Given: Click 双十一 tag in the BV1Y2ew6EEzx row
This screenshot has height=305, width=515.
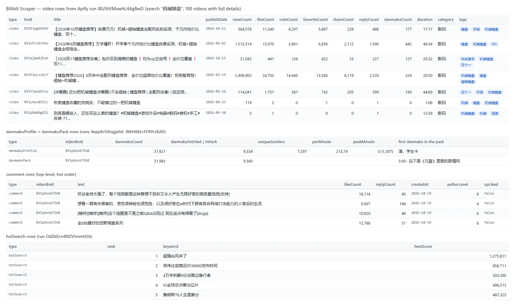Looking at the screenshot, I should [466, 92].
